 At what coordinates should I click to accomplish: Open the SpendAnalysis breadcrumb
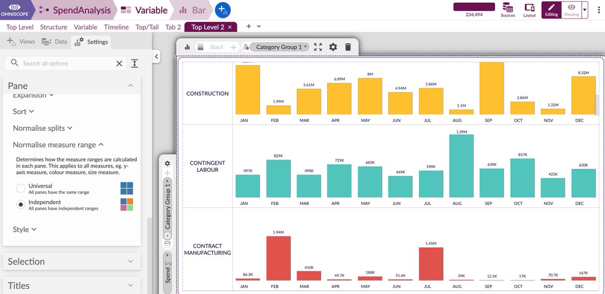[75, 10]
